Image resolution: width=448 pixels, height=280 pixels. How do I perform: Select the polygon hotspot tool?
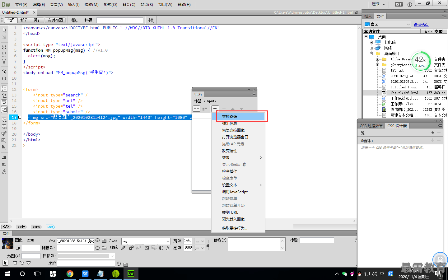tap(29, 263)
